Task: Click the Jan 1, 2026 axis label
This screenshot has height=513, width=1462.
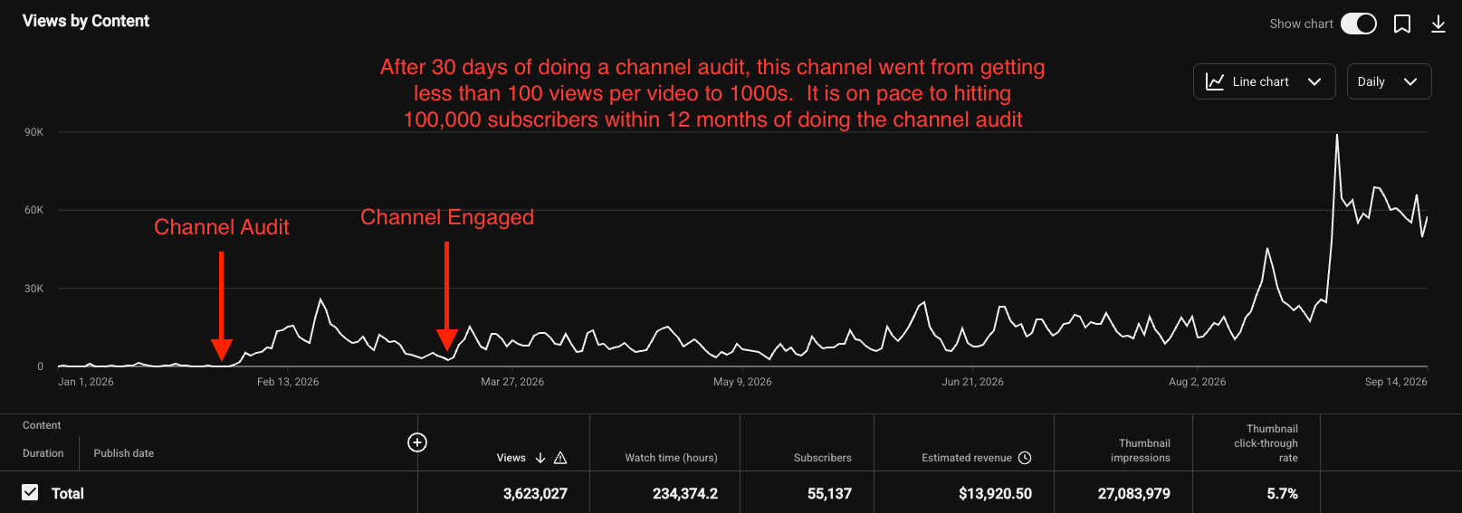Action: 86,382
